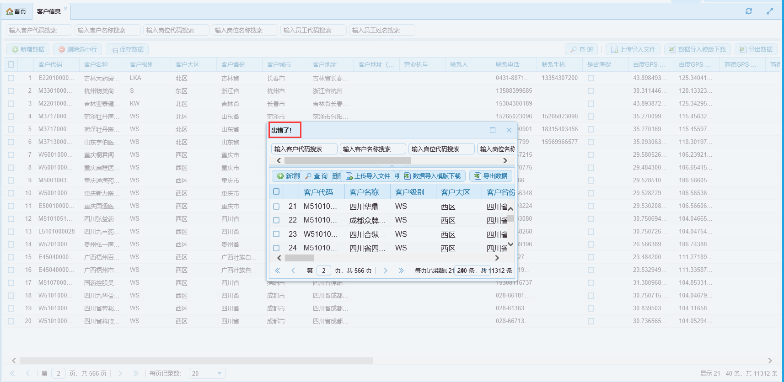Viewport: 784px width, 382px height.
Task: Select the 客户信息 tab
Action: point(48,11)
